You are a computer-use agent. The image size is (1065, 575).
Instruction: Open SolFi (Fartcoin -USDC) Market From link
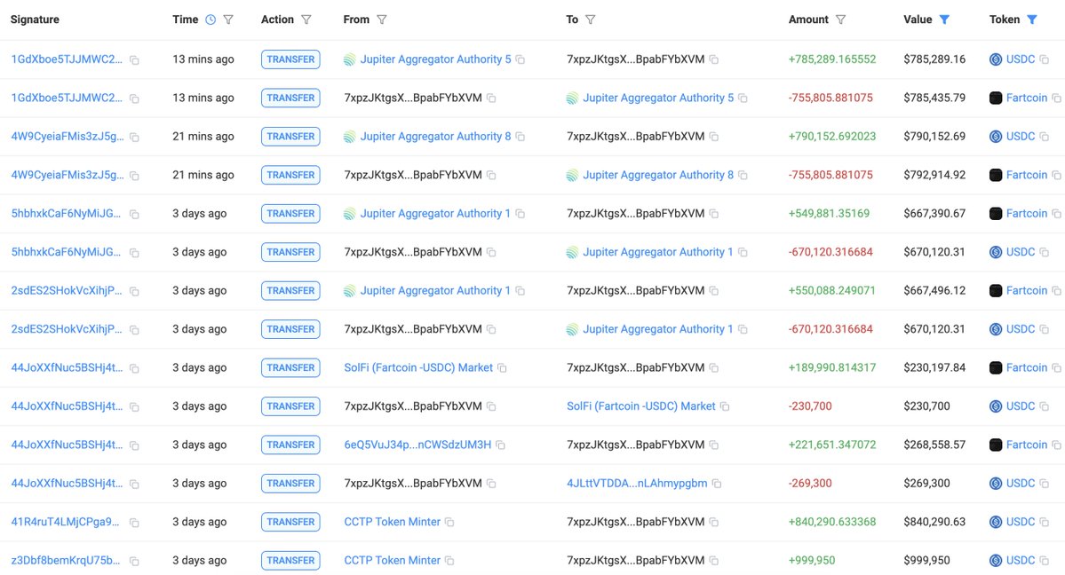(x=418, y=367)
